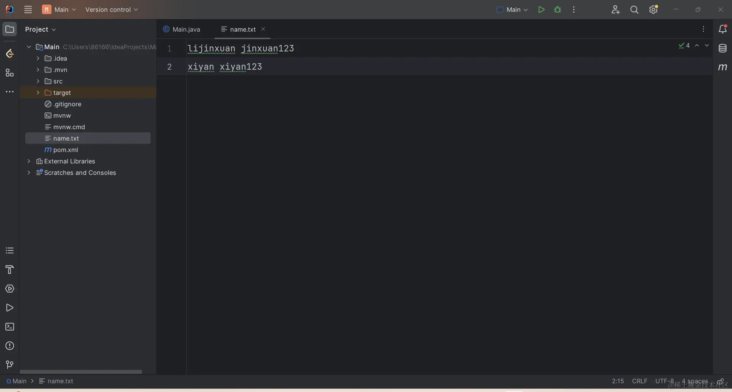Expand Scratches and Consoles node
The image size is (732, 392).
29,173
